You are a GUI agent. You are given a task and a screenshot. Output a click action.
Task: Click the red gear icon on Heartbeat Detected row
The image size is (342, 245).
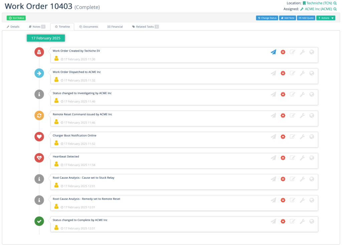click(283, 158)
